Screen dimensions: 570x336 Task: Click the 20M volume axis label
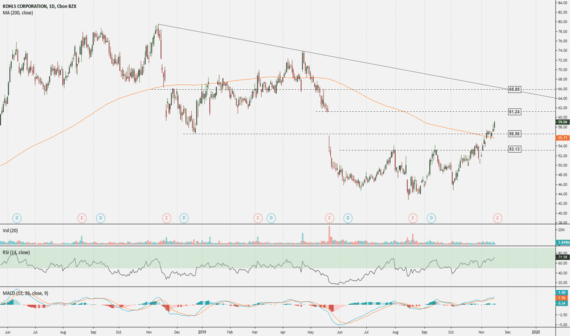(x=562, y=230)
